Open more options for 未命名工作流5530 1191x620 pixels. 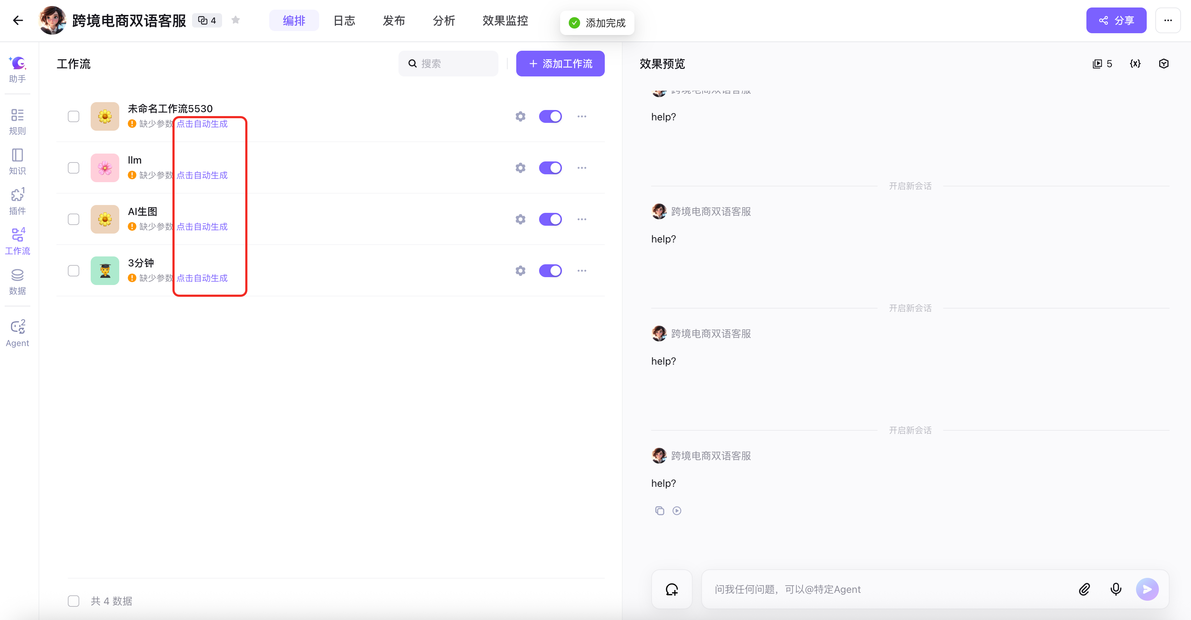tap(582, 116)
